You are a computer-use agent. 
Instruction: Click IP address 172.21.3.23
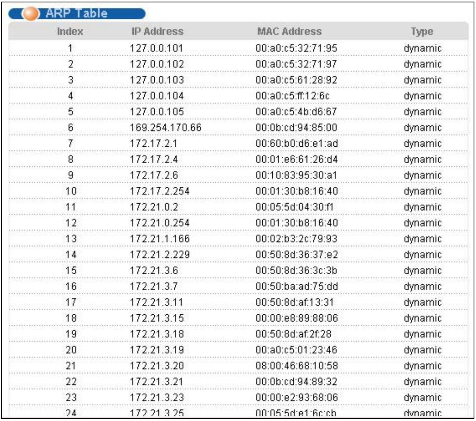[157, 397]
